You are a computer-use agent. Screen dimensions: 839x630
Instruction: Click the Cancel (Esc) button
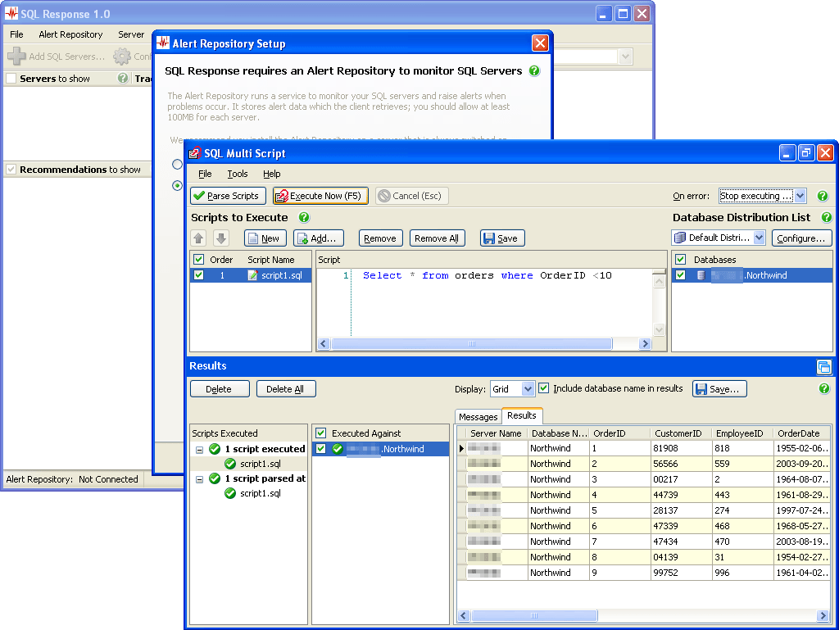point(411,196)
